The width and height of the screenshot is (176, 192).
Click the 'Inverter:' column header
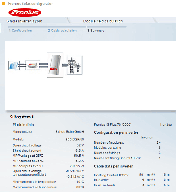(x=147, y=137)
